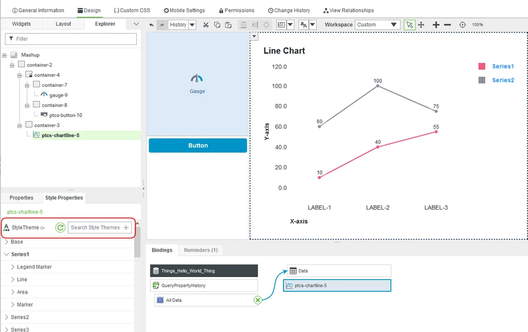Open the localization dropdown arrow
Screen dimensions: 528x332
[x=313, y=24]
